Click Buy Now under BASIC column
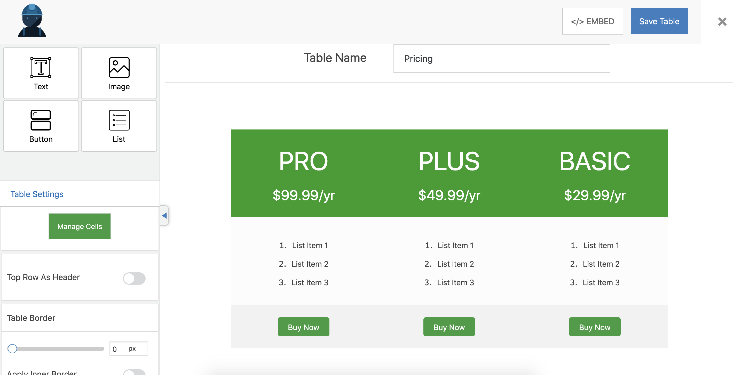This screenshot has height=375, width=742. pos(594,327)
